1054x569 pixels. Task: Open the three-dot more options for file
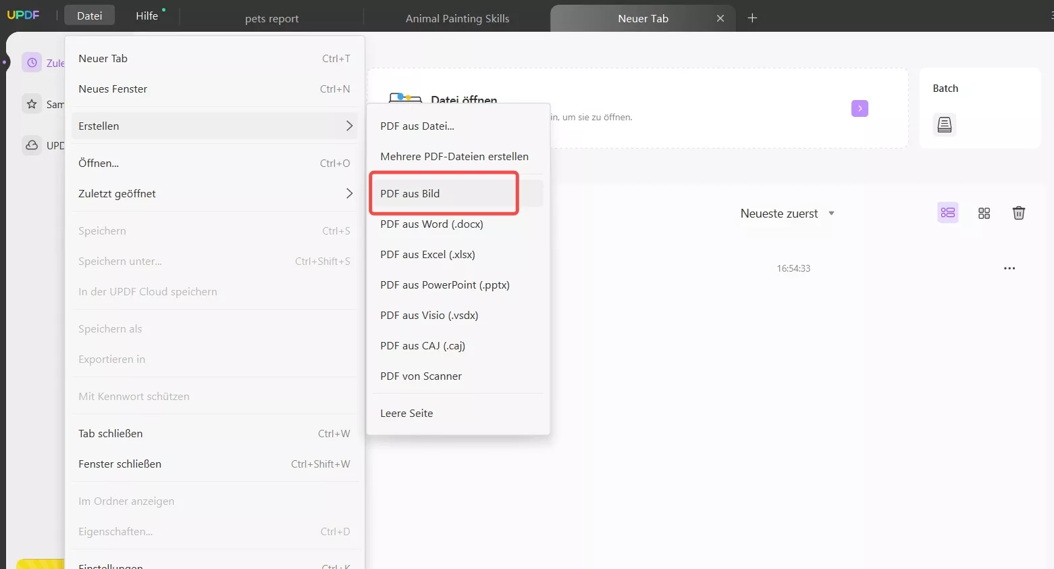(1009, 268)
